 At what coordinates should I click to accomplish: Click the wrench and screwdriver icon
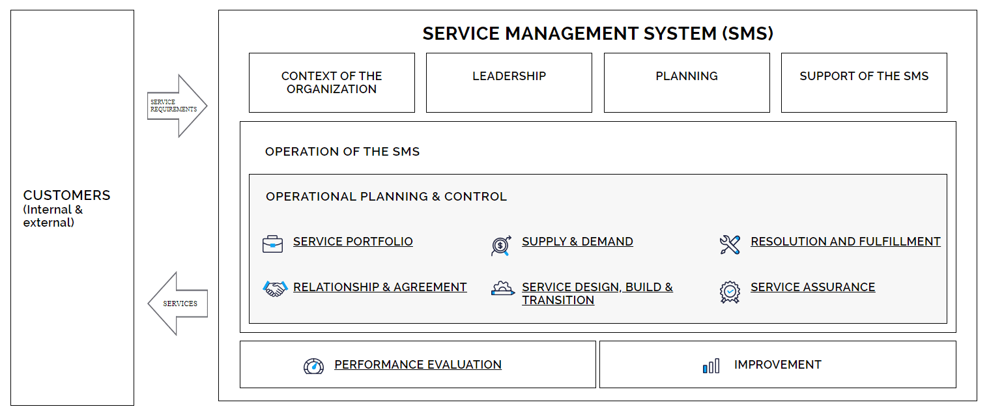point(730,245)
